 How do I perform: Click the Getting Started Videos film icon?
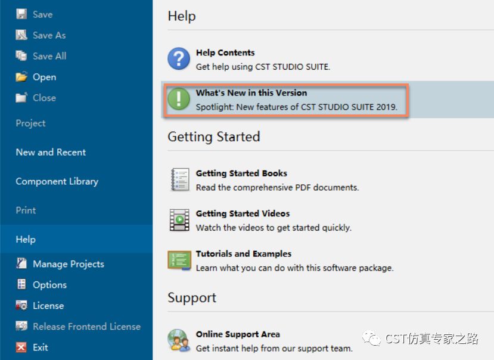179,220
